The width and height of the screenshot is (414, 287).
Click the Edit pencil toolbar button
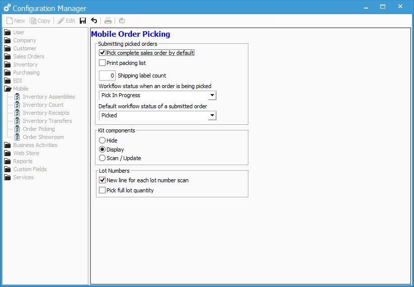pos(66,21)
